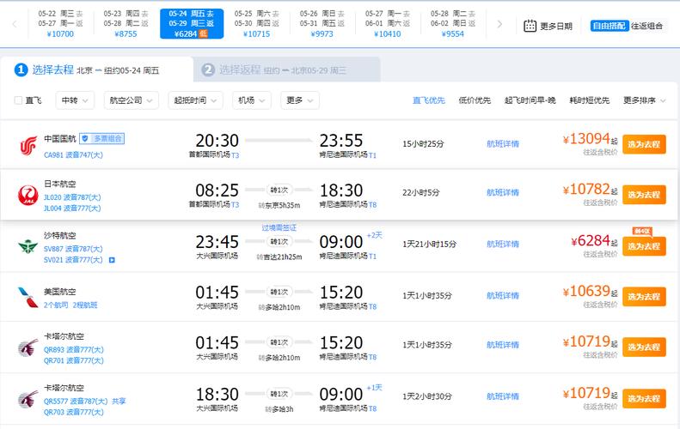Click the small blue icon beside SV021

coord(112,260)
